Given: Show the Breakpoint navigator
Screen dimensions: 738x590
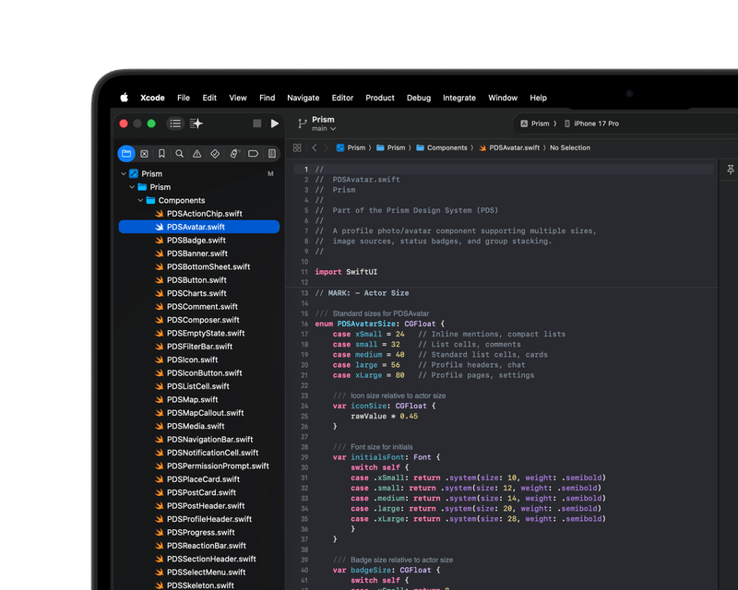Looking at the screenshot, I should (x=253, y=154).
